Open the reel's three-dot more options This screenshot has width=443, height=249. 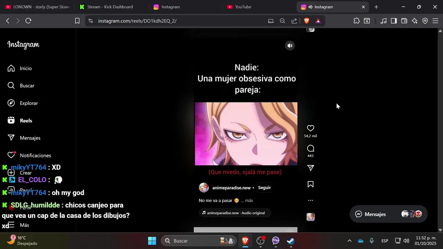pyautogui.click(x=310, y=200)
